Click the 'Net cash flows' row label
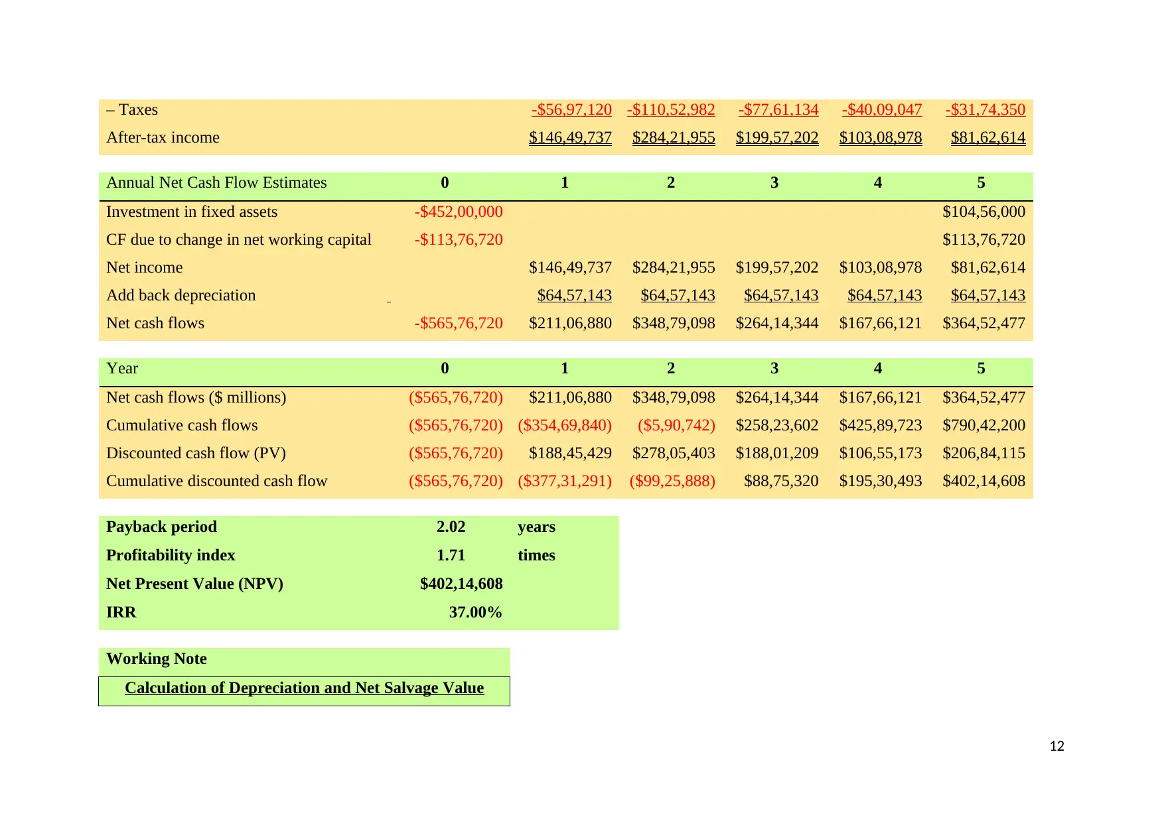The image size is (1164, 823). 155,324
